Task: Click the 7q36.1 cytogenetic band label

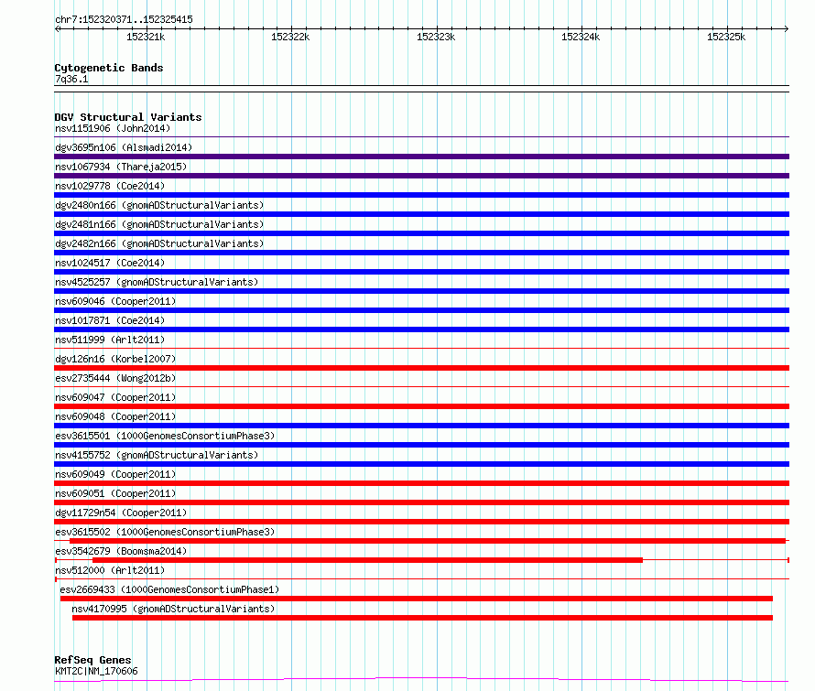Action: tap(71, 79)
